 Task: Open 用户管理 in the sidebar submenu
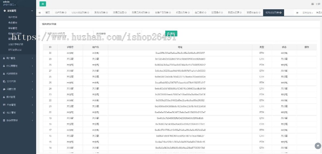(x=13, y=17)
